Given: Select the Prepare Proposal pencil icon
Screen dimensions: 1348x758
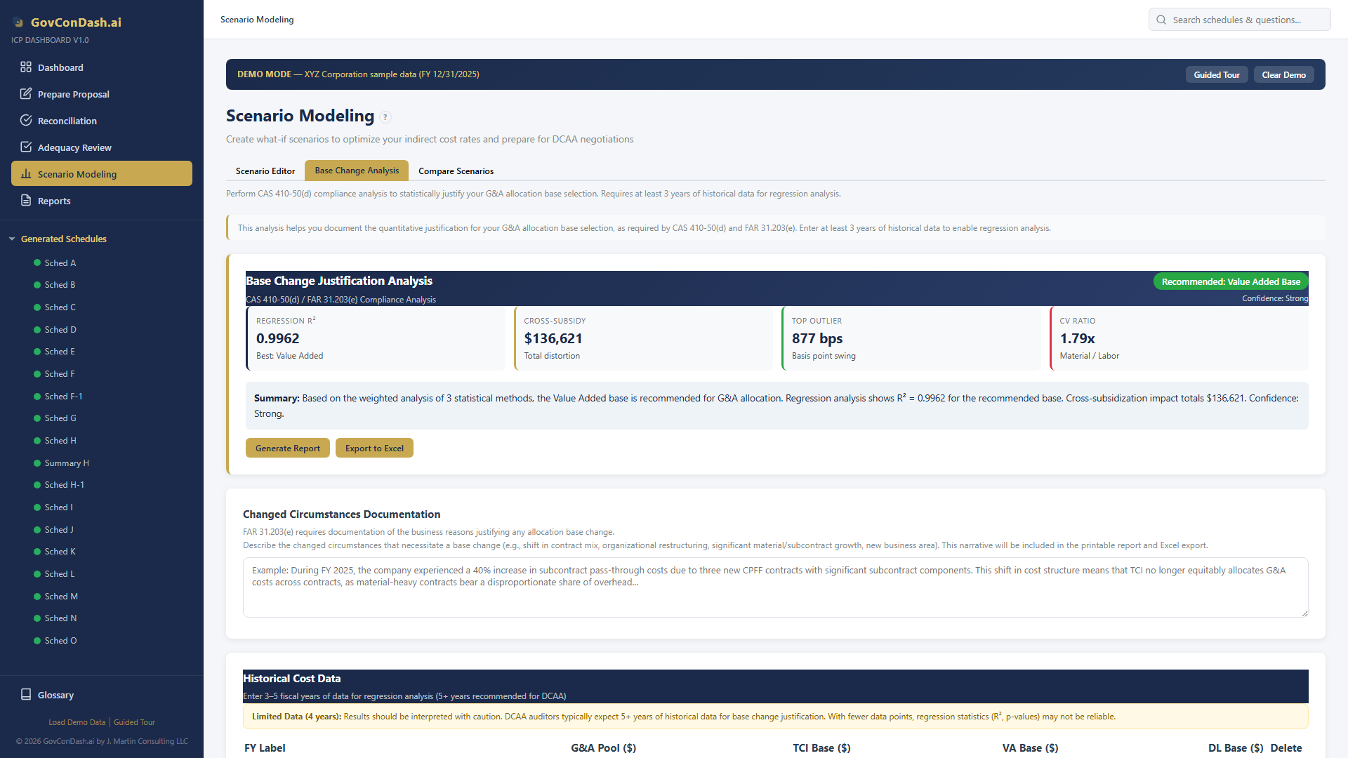Looking at the screenshot, I should [x=26, y=93].
